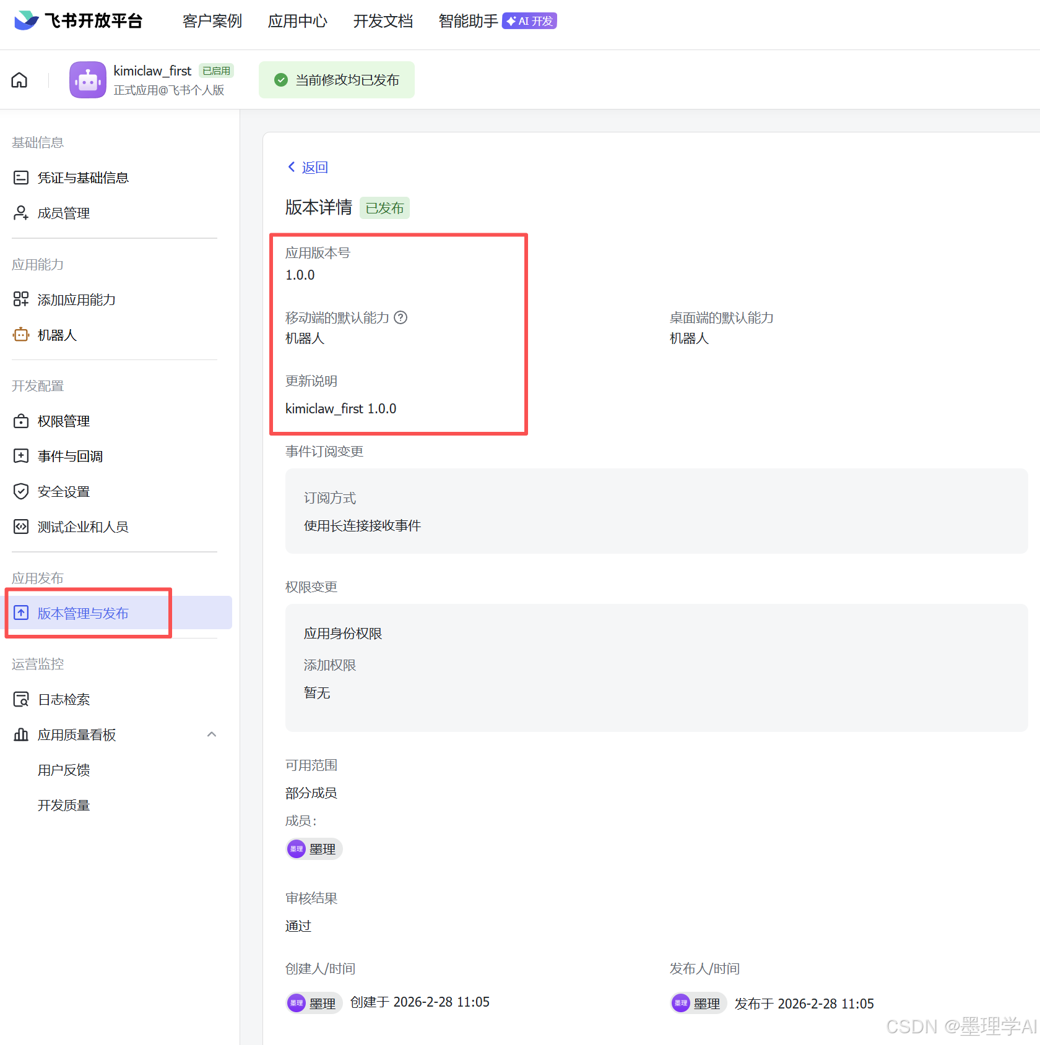Click the 墨理 member chip name
The image size is (1040, 1045).
[323, 849]
